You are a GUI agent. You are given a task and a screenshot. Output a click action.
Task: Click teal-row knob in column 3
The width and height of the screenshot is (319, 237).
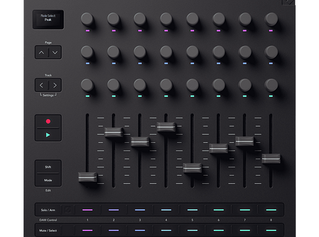(140, 85)
